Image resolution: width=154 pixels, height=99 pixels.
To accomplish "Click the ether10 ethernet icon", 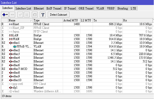I will 11,80.
